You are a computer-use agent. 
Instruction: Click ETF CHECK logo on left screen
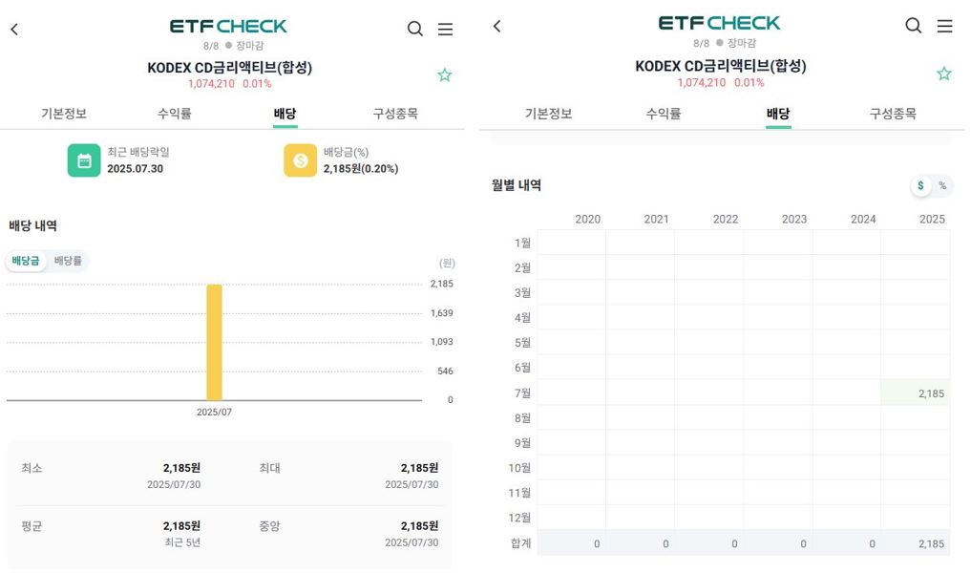point(228,26)
